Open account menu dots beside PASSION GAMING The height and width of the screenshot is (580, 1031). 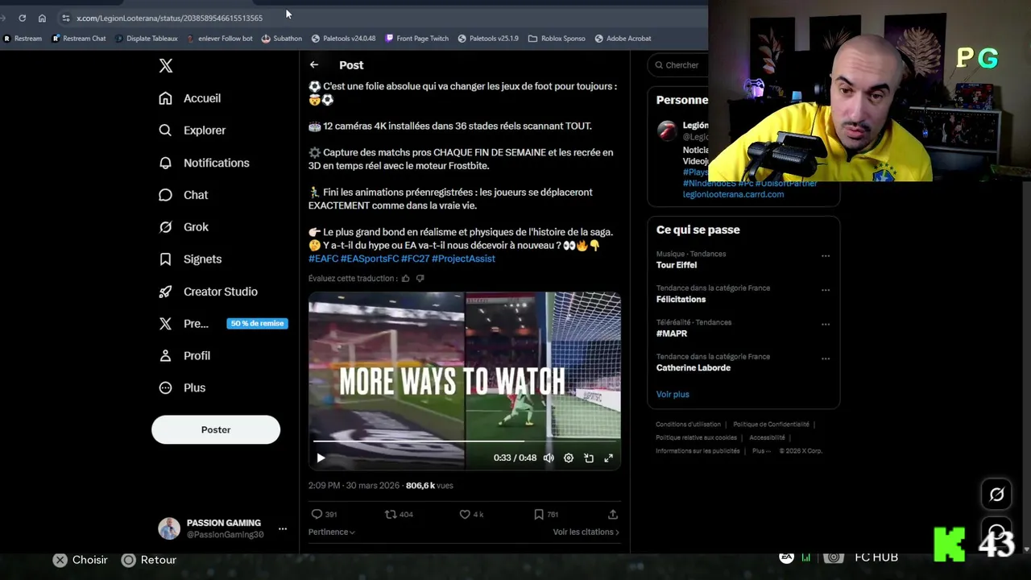tap(283, 529)
